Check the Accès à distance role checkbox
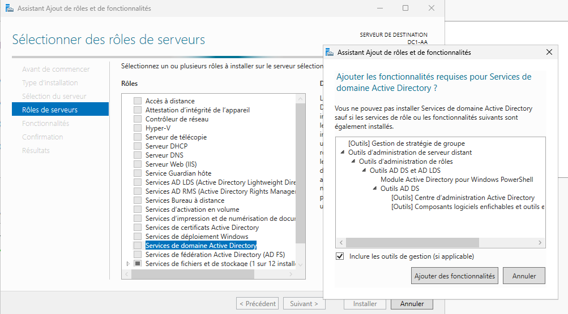This screenshot has height=314, width=568. (x=138, y=101)
